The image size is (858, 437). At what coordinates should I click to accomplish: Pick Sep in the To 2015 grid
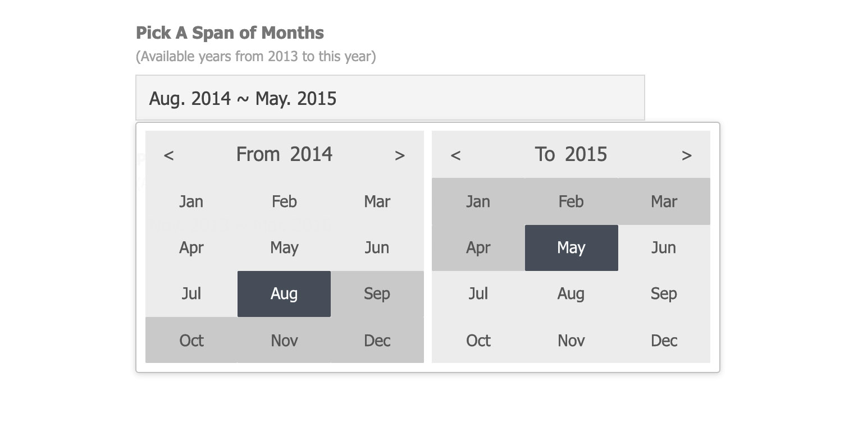[x=664, y=294]
